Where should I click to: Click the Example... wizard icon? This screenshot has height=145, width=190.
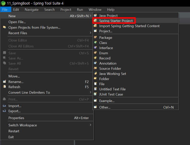point(95,101)
